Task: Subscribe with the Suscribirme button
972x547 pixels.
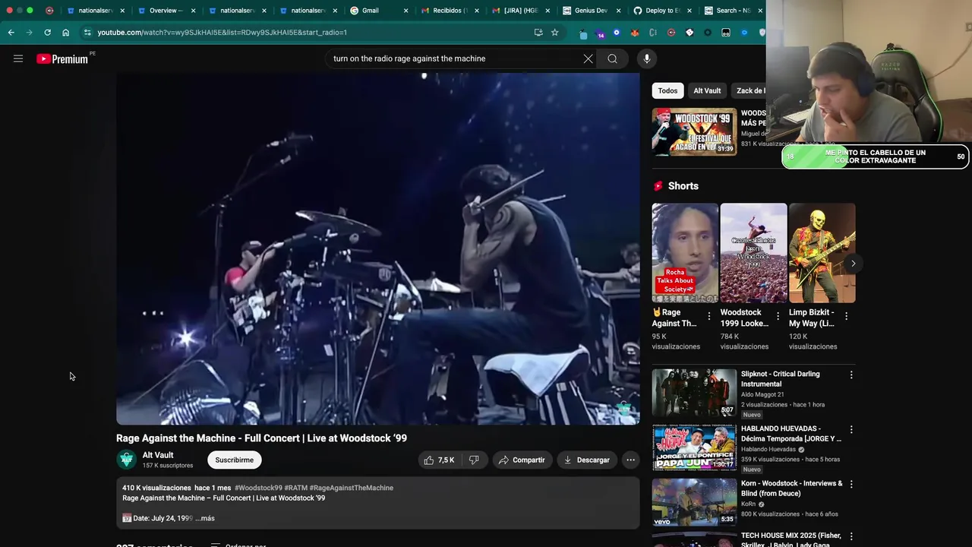Action: [x=235, y=460]
